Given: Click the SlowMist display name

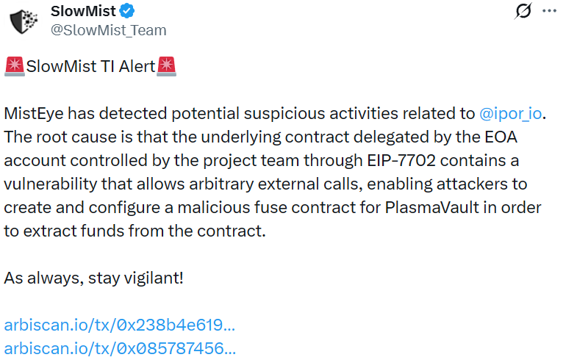Looking at the screenshot, I should click(x=82, y=12).
